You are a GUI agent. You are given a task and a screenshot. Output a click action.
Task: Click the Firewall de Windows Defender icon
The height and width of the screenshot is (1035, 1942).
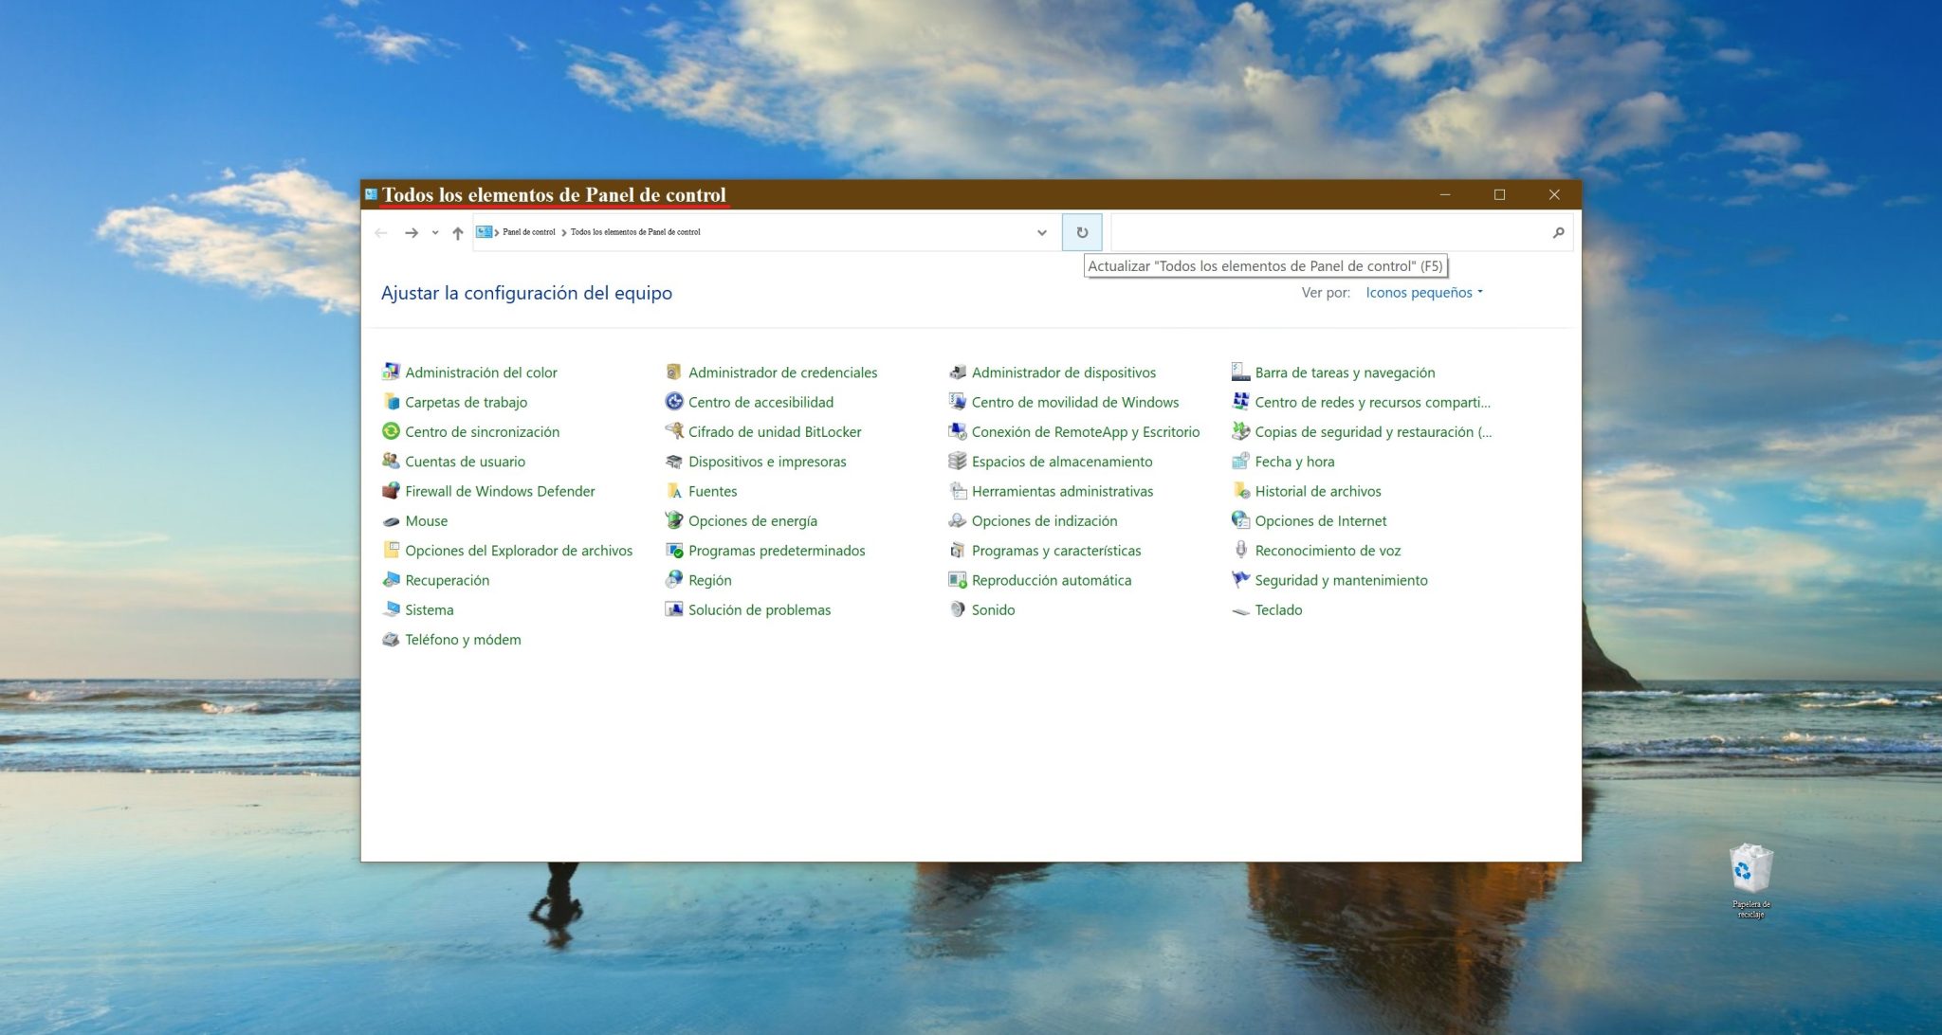391,491
